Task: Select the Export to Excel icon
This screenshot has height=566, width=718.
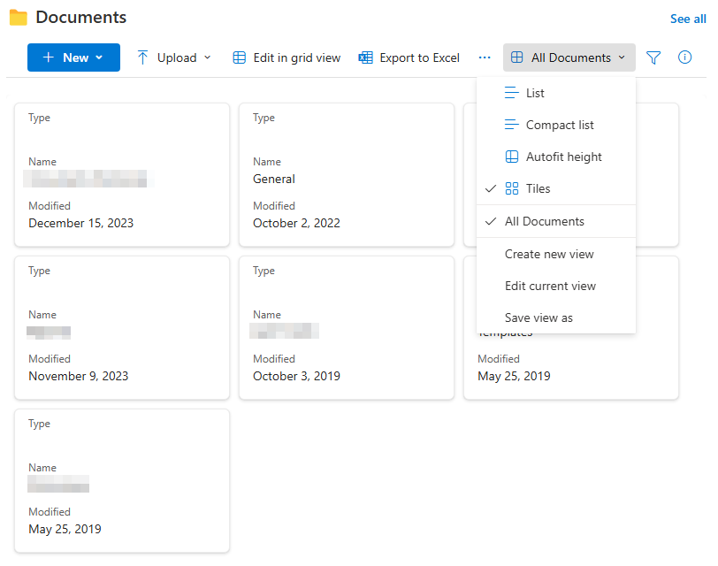Action: (364, 57)
